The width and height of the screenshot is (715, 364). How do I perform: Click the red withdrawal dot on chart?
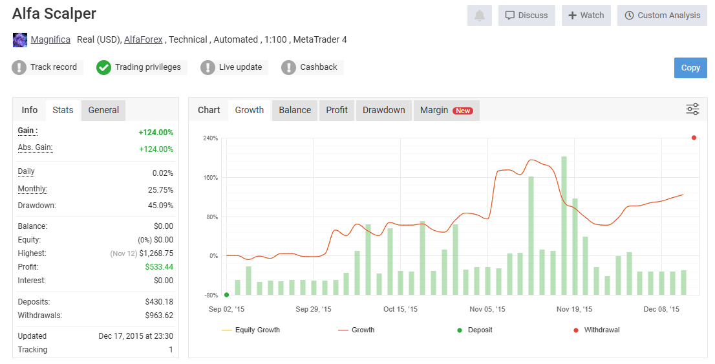(x=694, y=138)
